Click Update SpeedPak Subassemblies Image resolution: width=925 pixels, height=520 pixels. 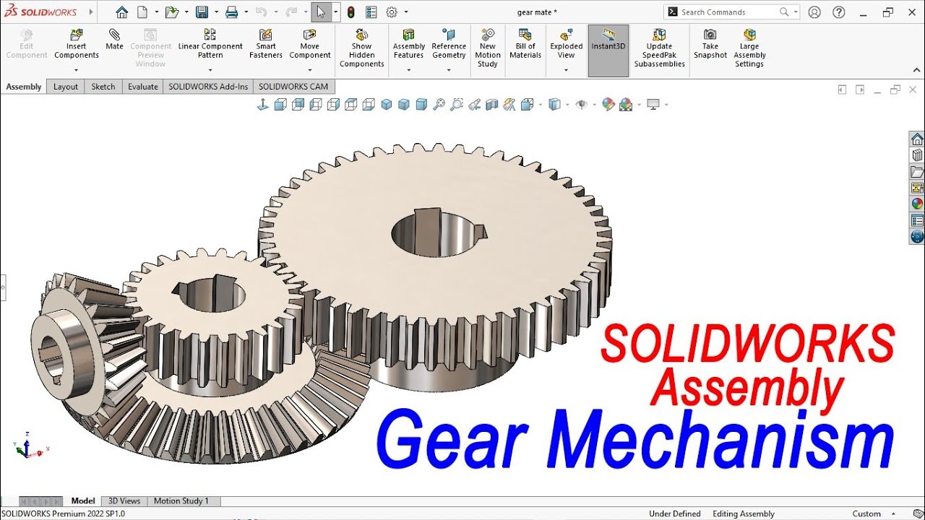tap(659, 49)
